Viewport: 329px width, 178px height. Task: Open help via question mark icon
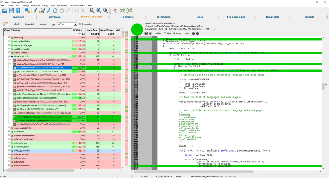pyautogui.click(x=18, y=11)
